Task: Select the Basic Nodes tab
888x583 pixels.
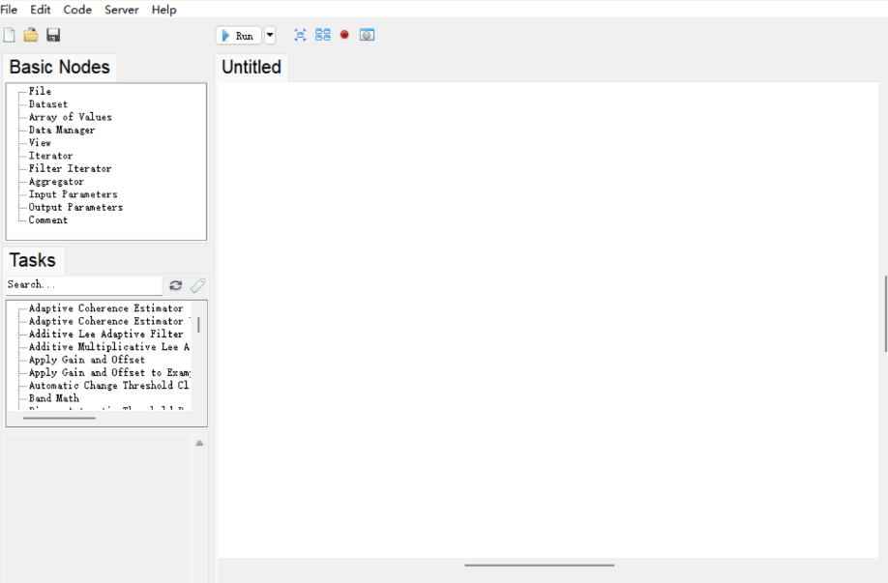Action: (59, 68)
